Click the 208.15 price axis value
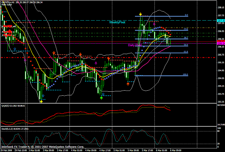The width and height of the screenshot is (225, 152). coord(221,8)
